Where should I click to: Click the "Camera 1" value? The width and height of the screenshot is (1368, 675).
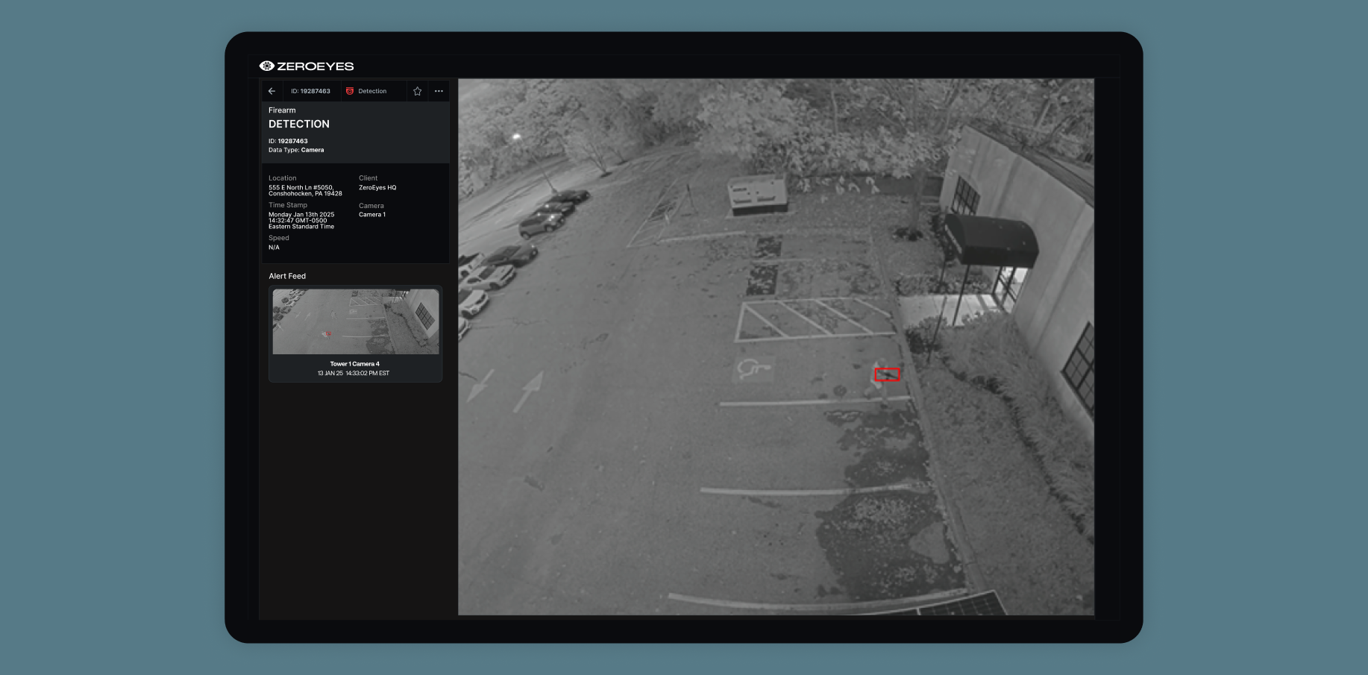tap(372, 215)
